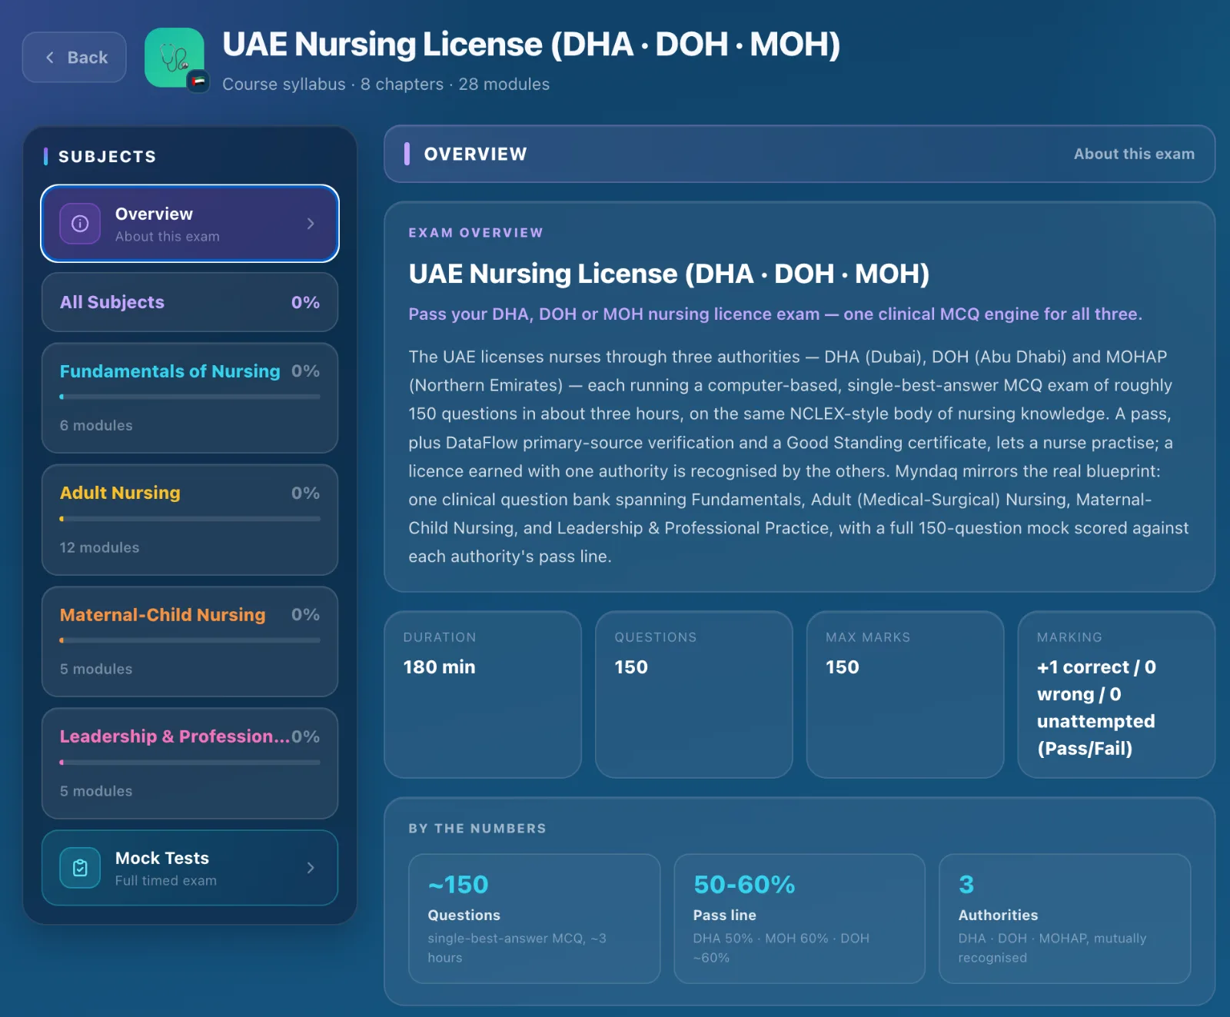Image resolution: width=1230 pixels, height=1017 pixels.
Task: Open the Adult Nursing subject
Action: pyautogui.click(x=190, y=520)
